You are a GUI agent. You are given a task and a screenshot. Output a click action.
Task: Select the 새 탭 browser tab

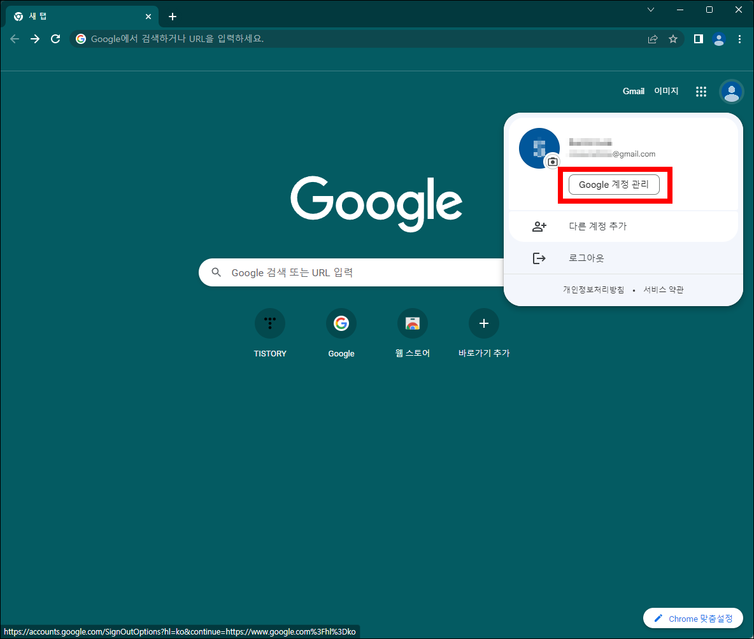click(82, 17)
